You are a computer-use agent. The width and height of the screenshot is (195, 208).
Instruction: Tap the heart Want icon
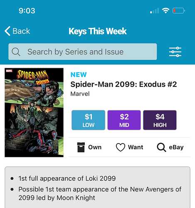(121, 147)
